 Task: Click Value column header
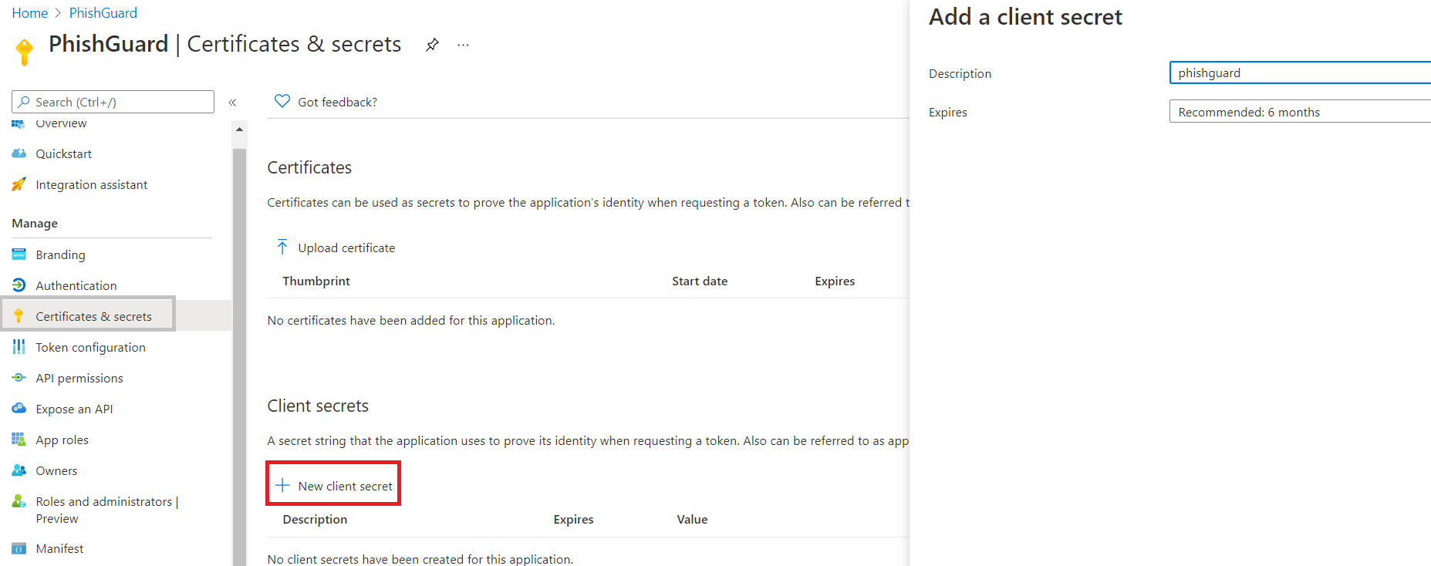pos(692,519)
